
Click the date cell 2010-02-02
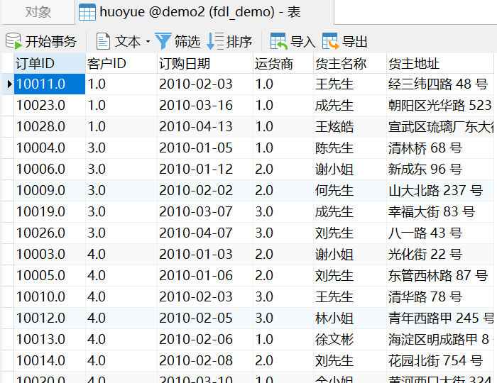[205, 191]
